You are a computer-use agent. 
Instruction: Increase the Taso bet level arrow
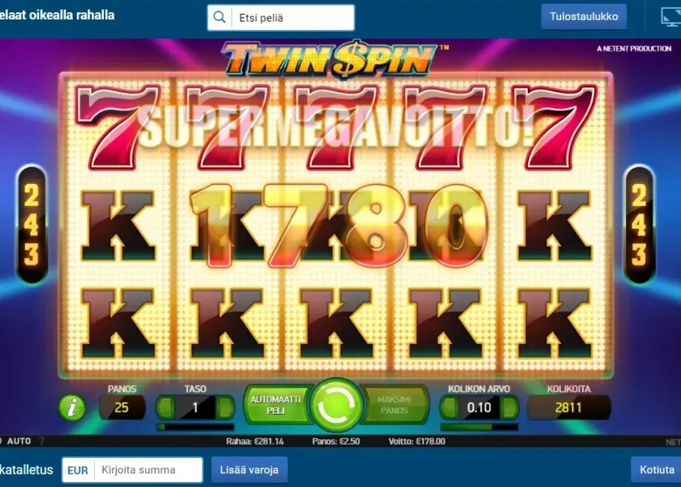point(225,408)
